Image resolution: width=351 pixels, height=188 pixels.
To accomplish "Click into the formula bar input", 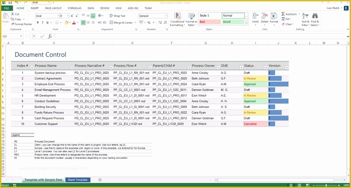I will click(x=201, y=36).
